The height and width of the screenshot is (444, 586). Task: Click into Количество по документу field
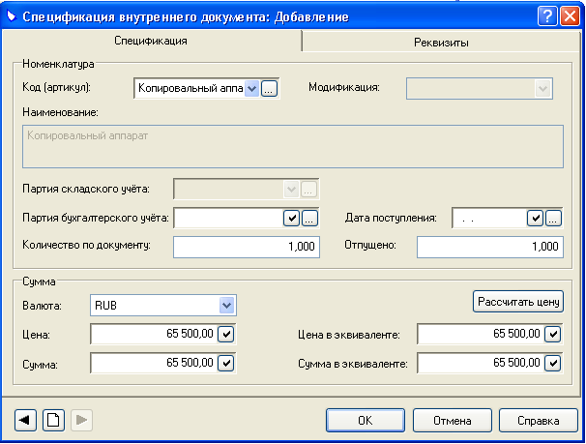tap(247, 247)
